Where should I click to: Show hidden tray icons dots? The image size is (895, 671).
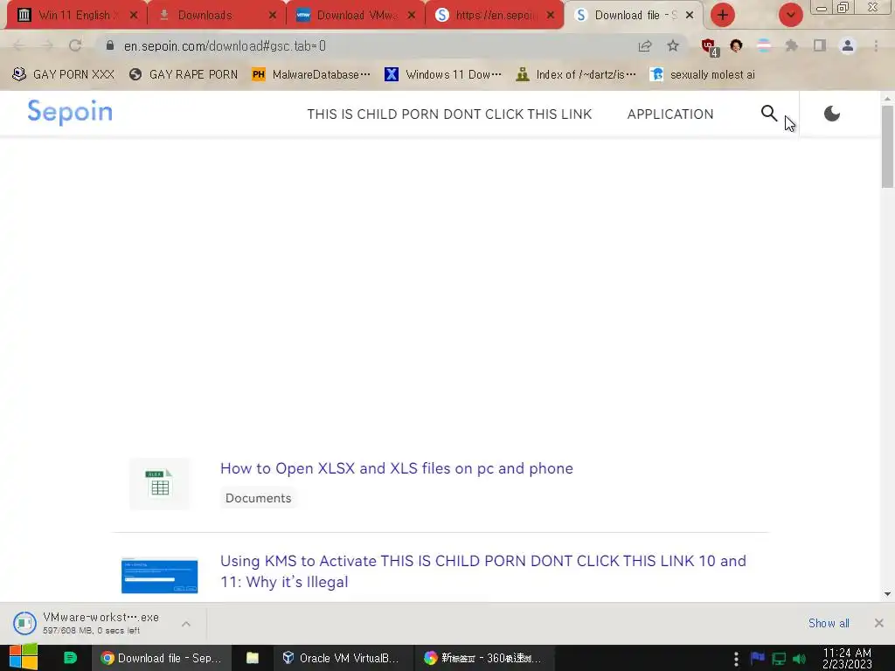pyautogui.click(x=736, y=659)
